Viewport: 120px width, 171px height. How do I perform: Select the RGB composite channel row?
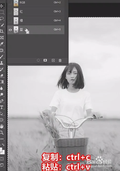[36, 3]
